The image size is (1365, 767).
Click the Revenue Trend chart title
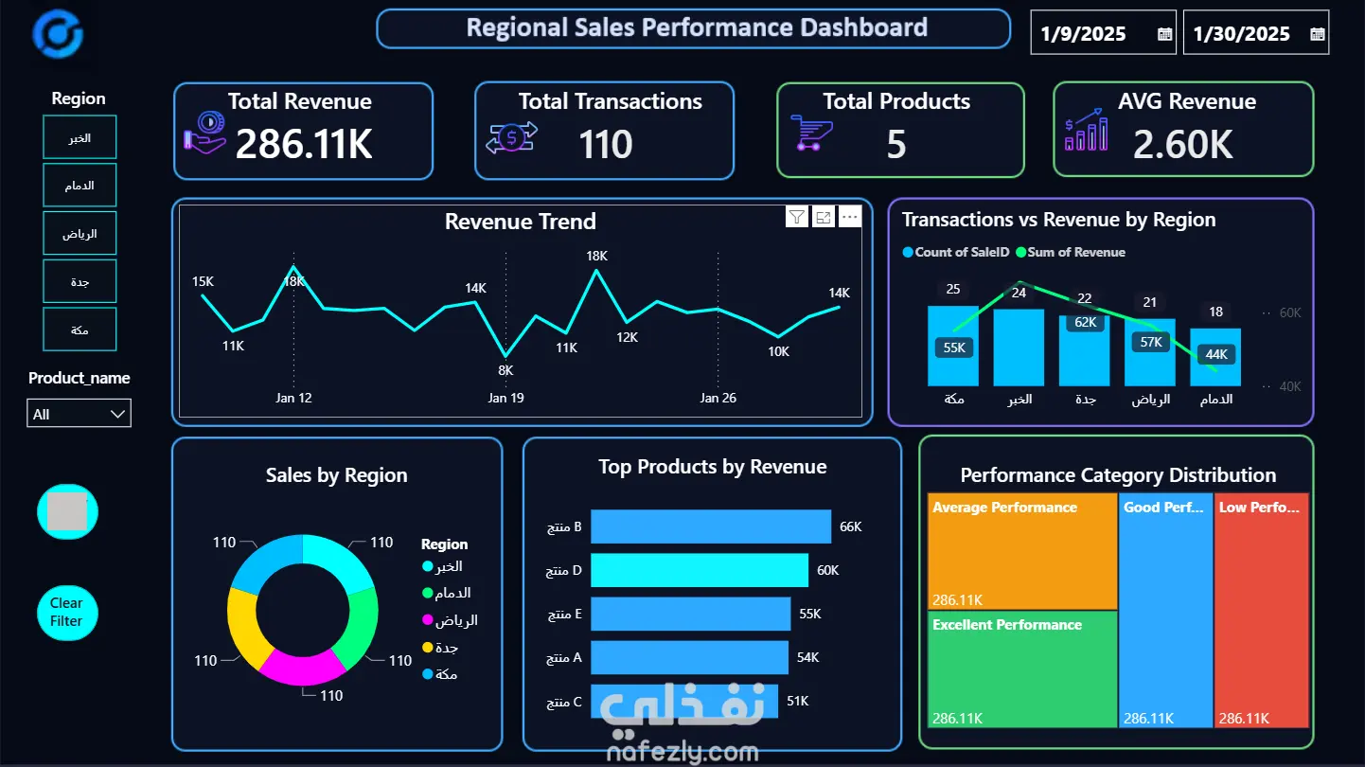pyautogui.click(x=521, y=222)
